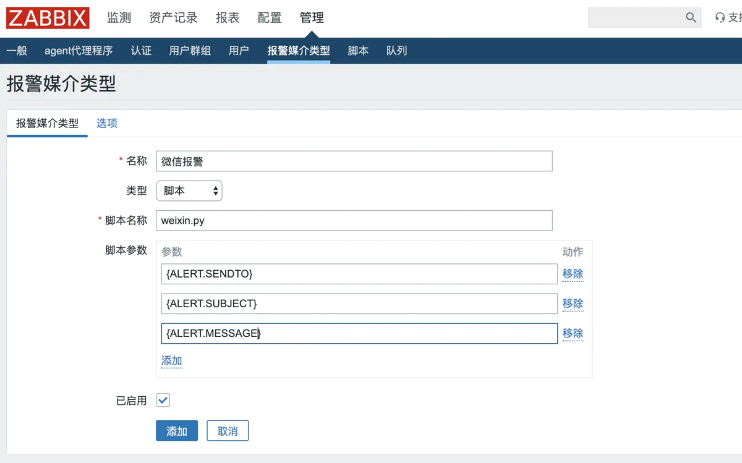
Task: Open the 类型 dropdown showing 脚本
Action: pos(189,191)
